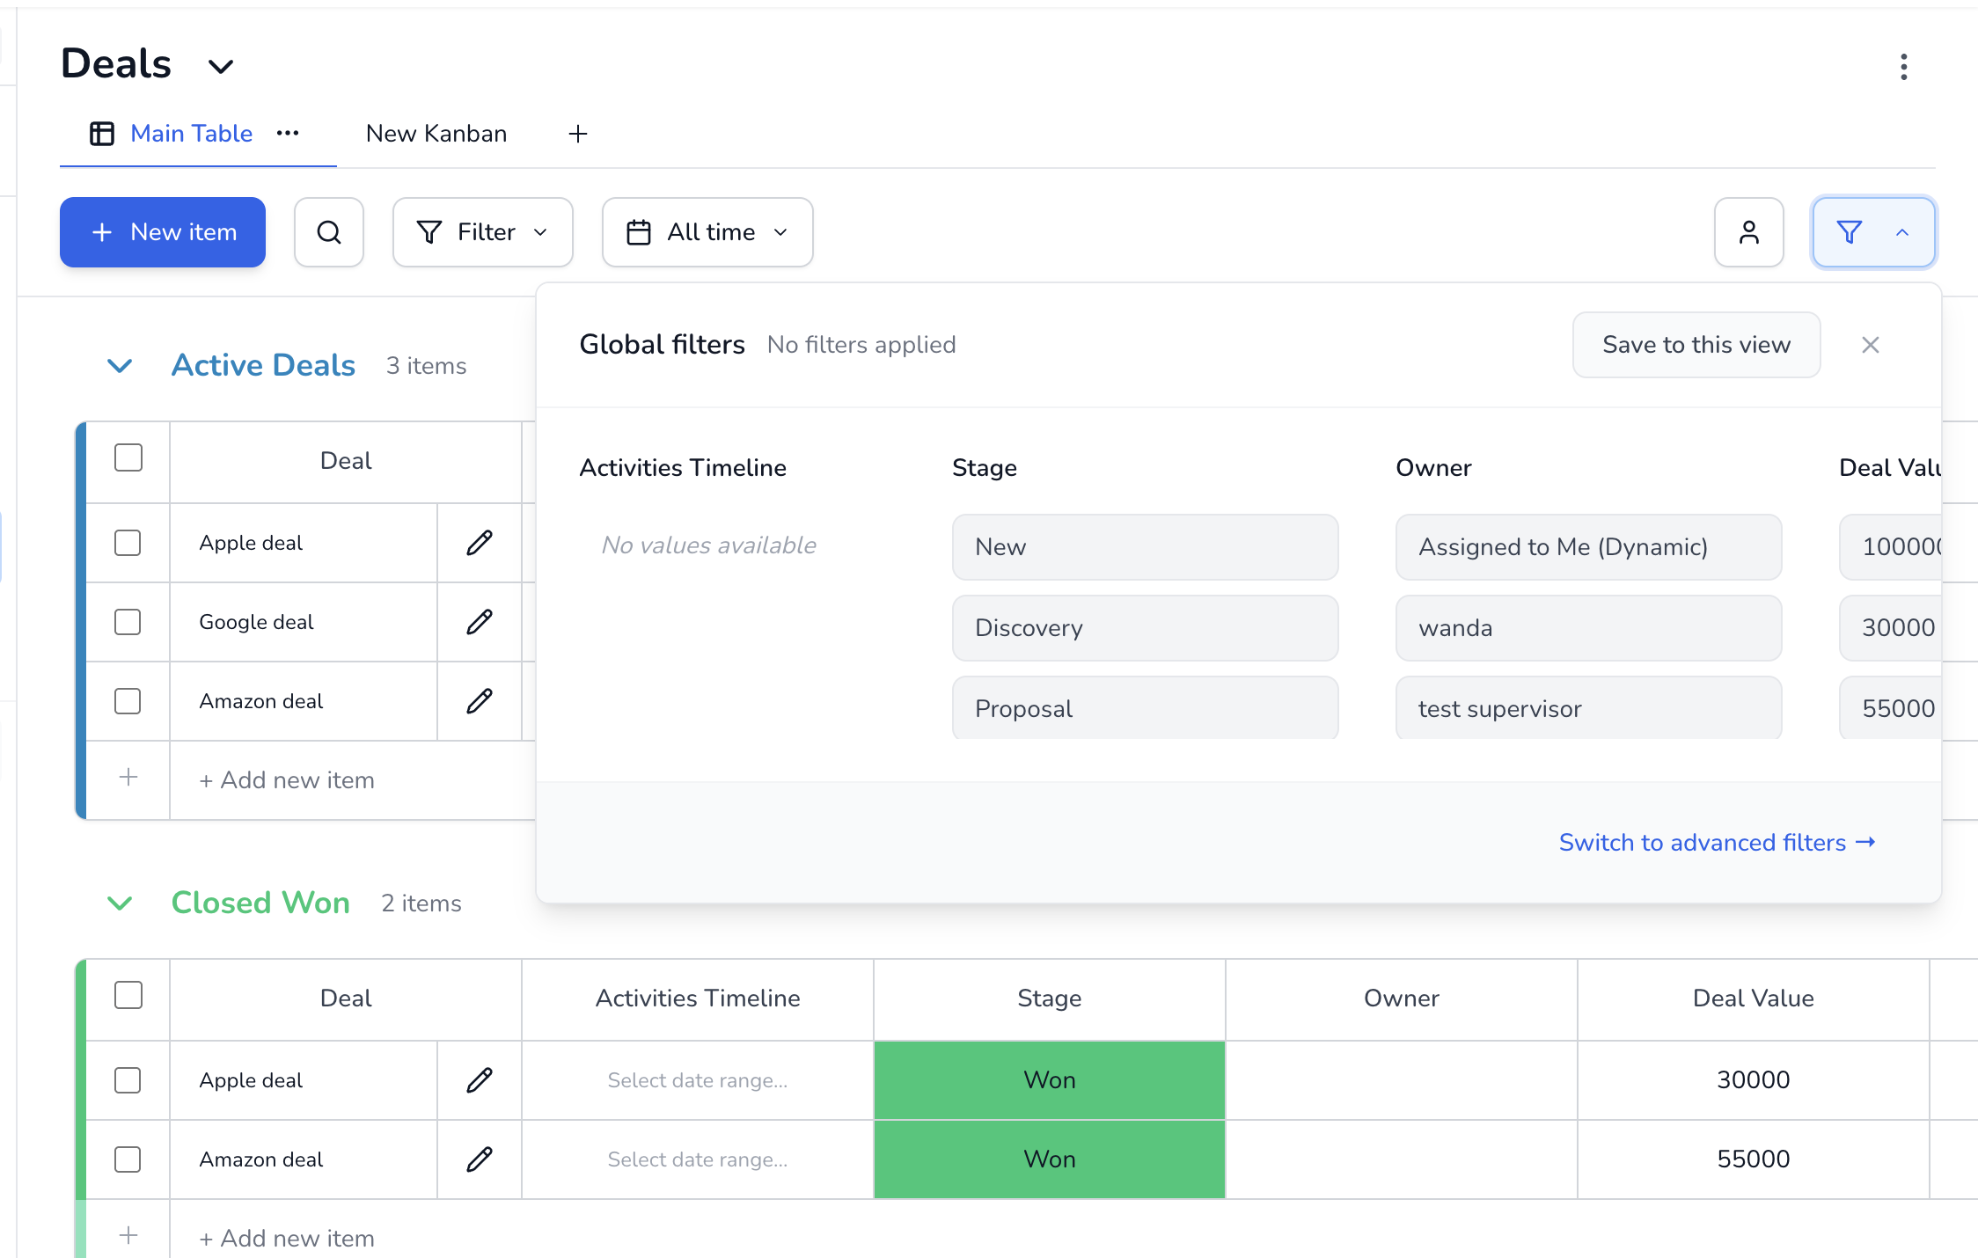Screen dimensions: 1978x1258
Task: Select the Main Table tab
Action: pyautogui.click(x=191, y=134)
